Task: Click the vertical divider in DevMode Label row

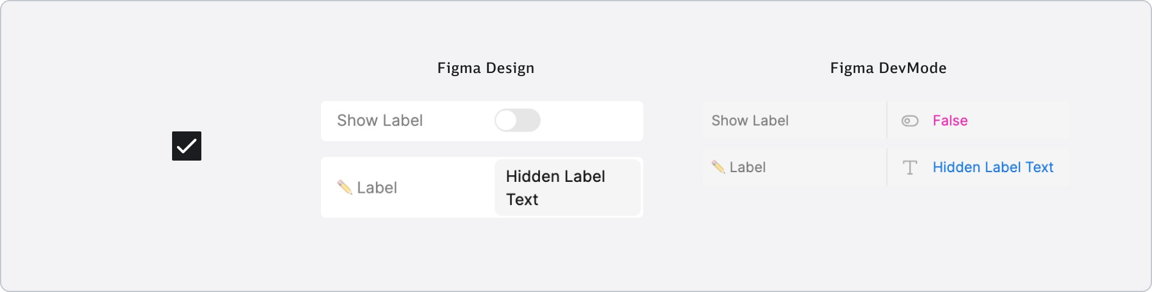Action: [x=887, y=167]
